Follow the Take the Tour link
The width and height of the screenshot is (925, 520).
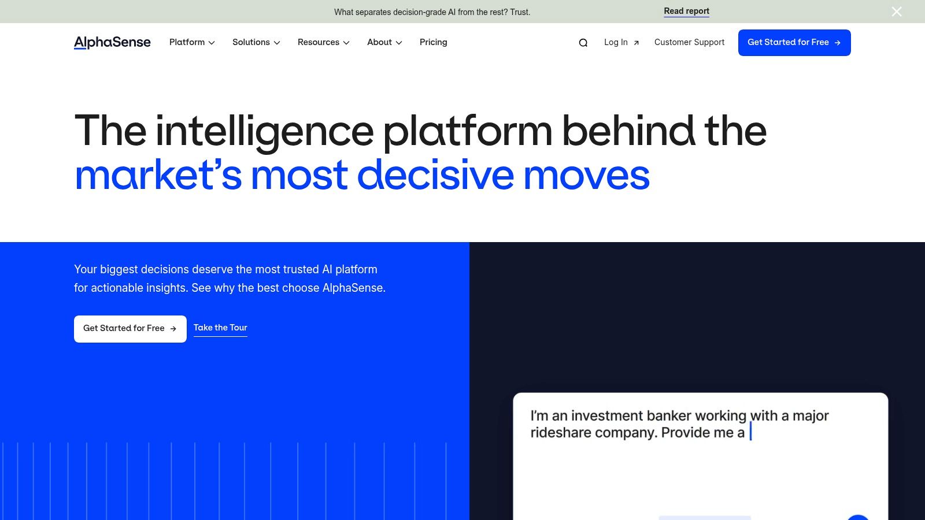(x=220, y=328)
